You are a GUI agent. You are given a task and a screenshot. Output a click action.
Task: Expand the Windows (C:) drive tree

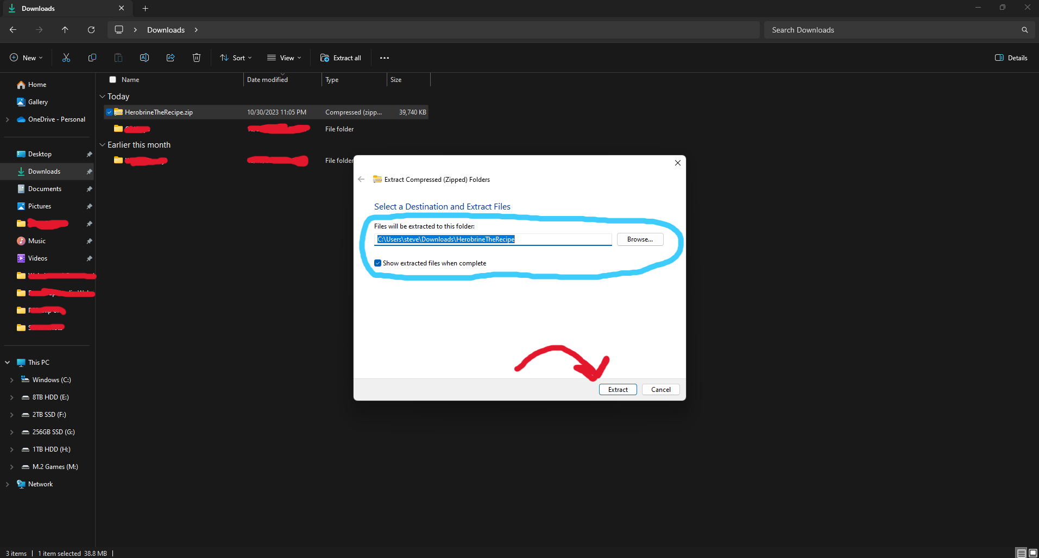click(x=12, y=380)
